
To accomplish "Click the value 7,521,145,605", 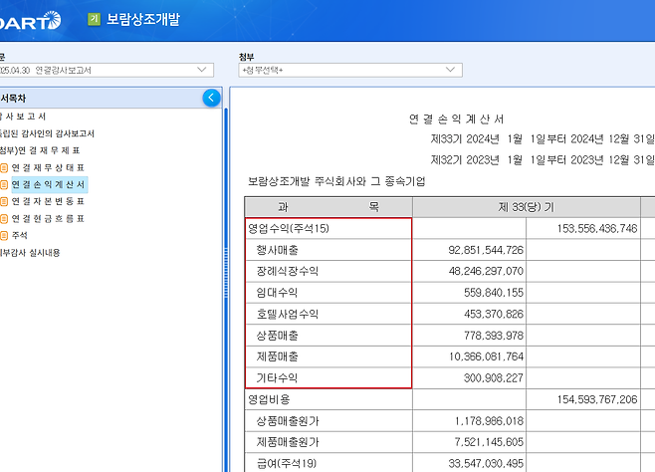I will click(x=489, y=442).
